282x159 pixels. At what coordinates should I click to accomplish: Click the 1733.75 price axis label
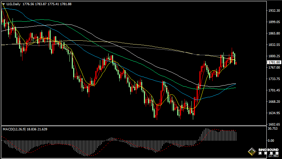(x=274, y=79)
